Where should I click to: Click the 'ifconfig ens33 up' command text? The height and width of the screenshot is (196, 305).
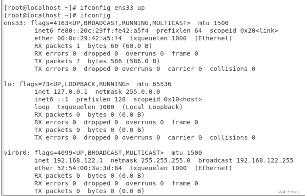coord(112,8)
